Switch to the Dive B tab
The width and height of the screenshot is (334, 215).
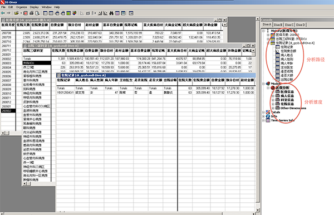point(278,25)
